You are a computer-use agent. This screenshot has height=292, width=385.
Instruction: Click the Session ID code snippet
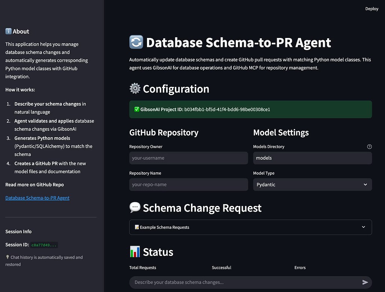[44, 245]
